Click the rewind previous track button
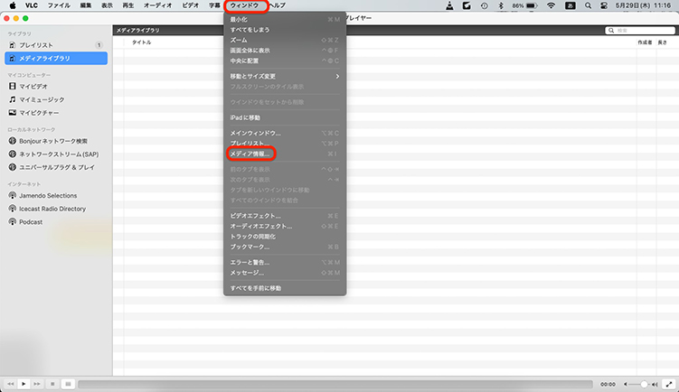 [10, 384]
